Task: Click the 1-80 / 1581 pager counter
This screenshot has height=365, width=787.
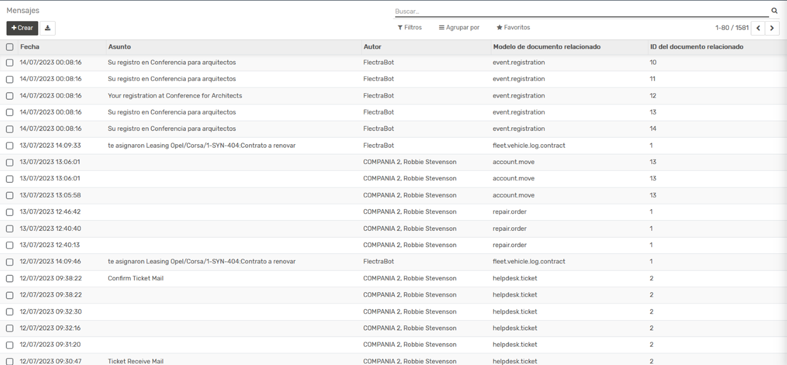Action: click(x=732, y=28)
